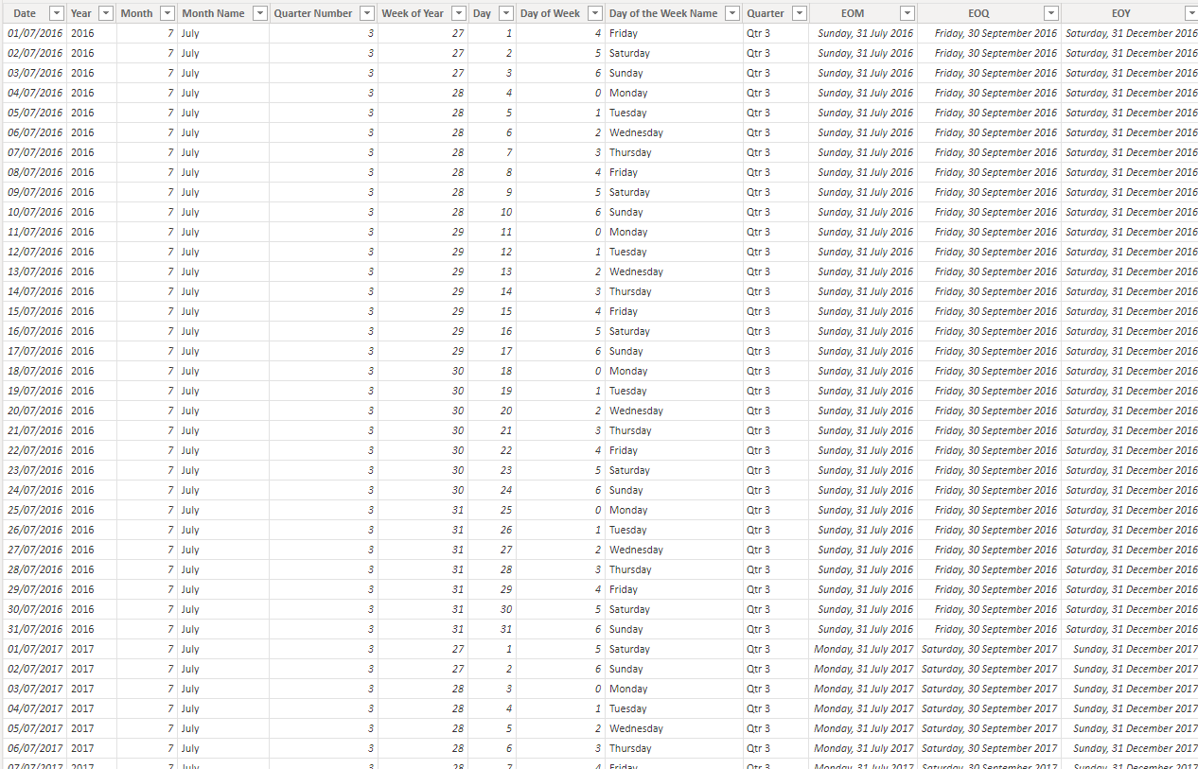Click the Week of Year header label
This screenshot has width=1198, height=769.
pos(413,13)
